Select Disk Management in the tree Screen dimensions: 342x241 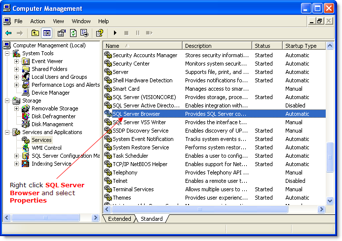click(52, 124)
